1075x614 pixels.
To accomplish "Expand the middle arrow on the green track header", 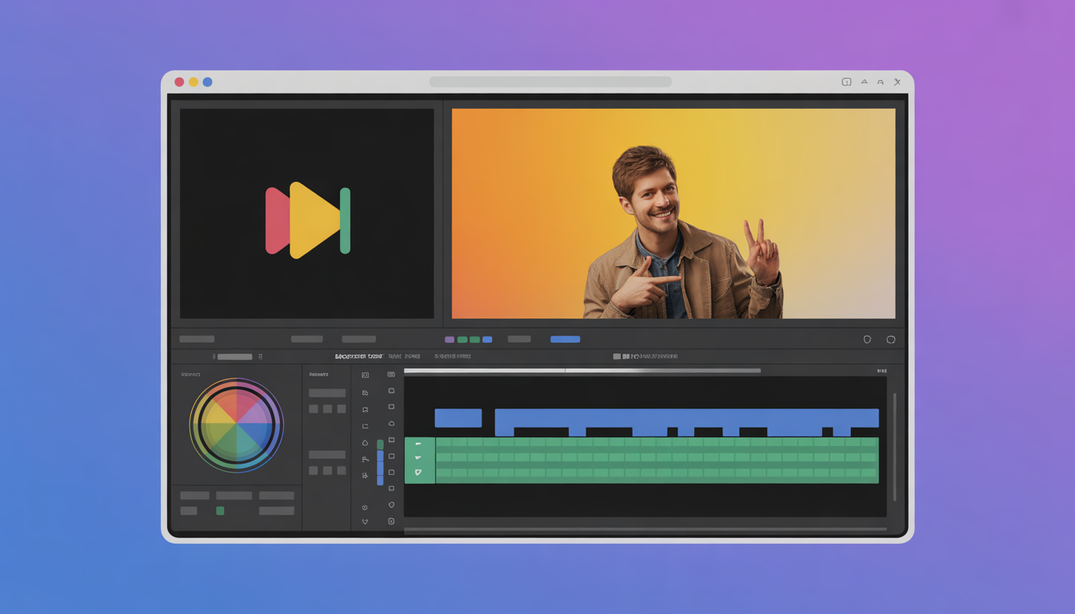I will pyautogui.click(x=418, y=458).
